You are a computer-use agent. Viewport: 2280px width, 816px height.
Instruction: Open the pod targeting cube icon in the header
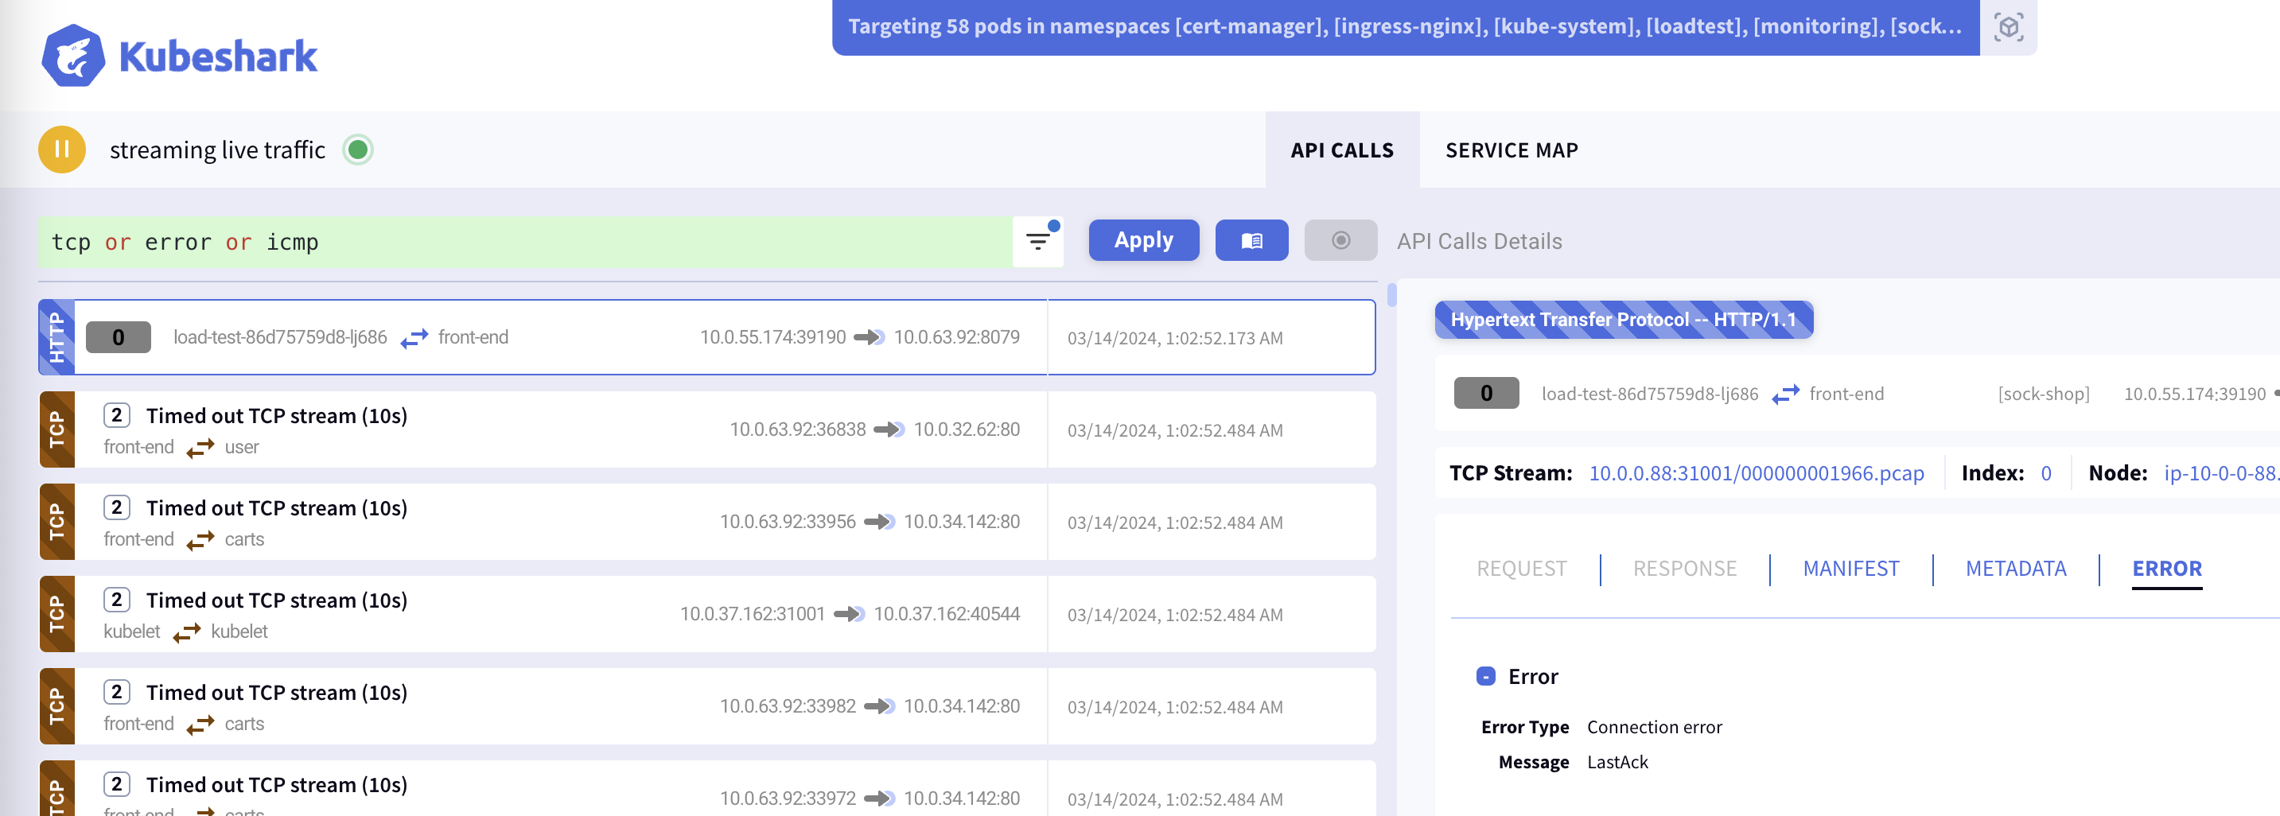2008,27
